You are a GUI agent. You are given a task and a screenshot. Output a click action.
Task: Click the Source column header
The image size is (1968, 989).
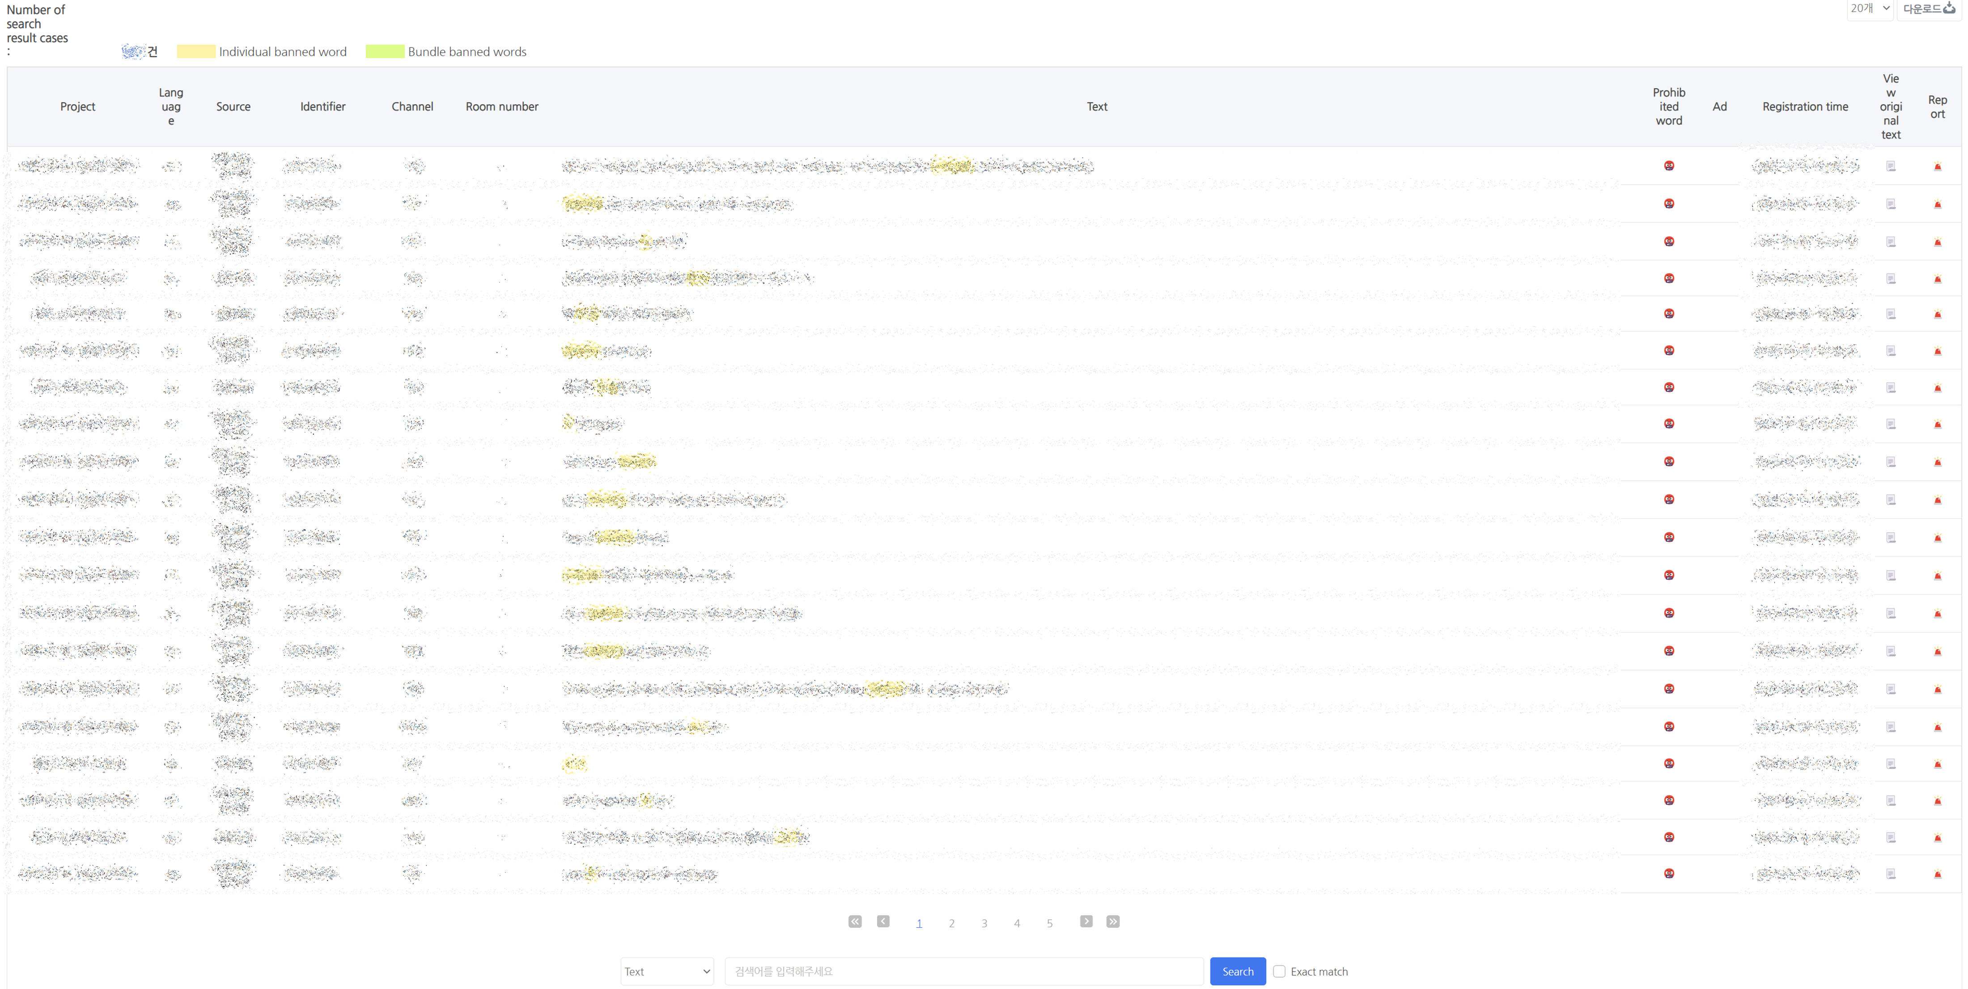click(x=233, y=106)
